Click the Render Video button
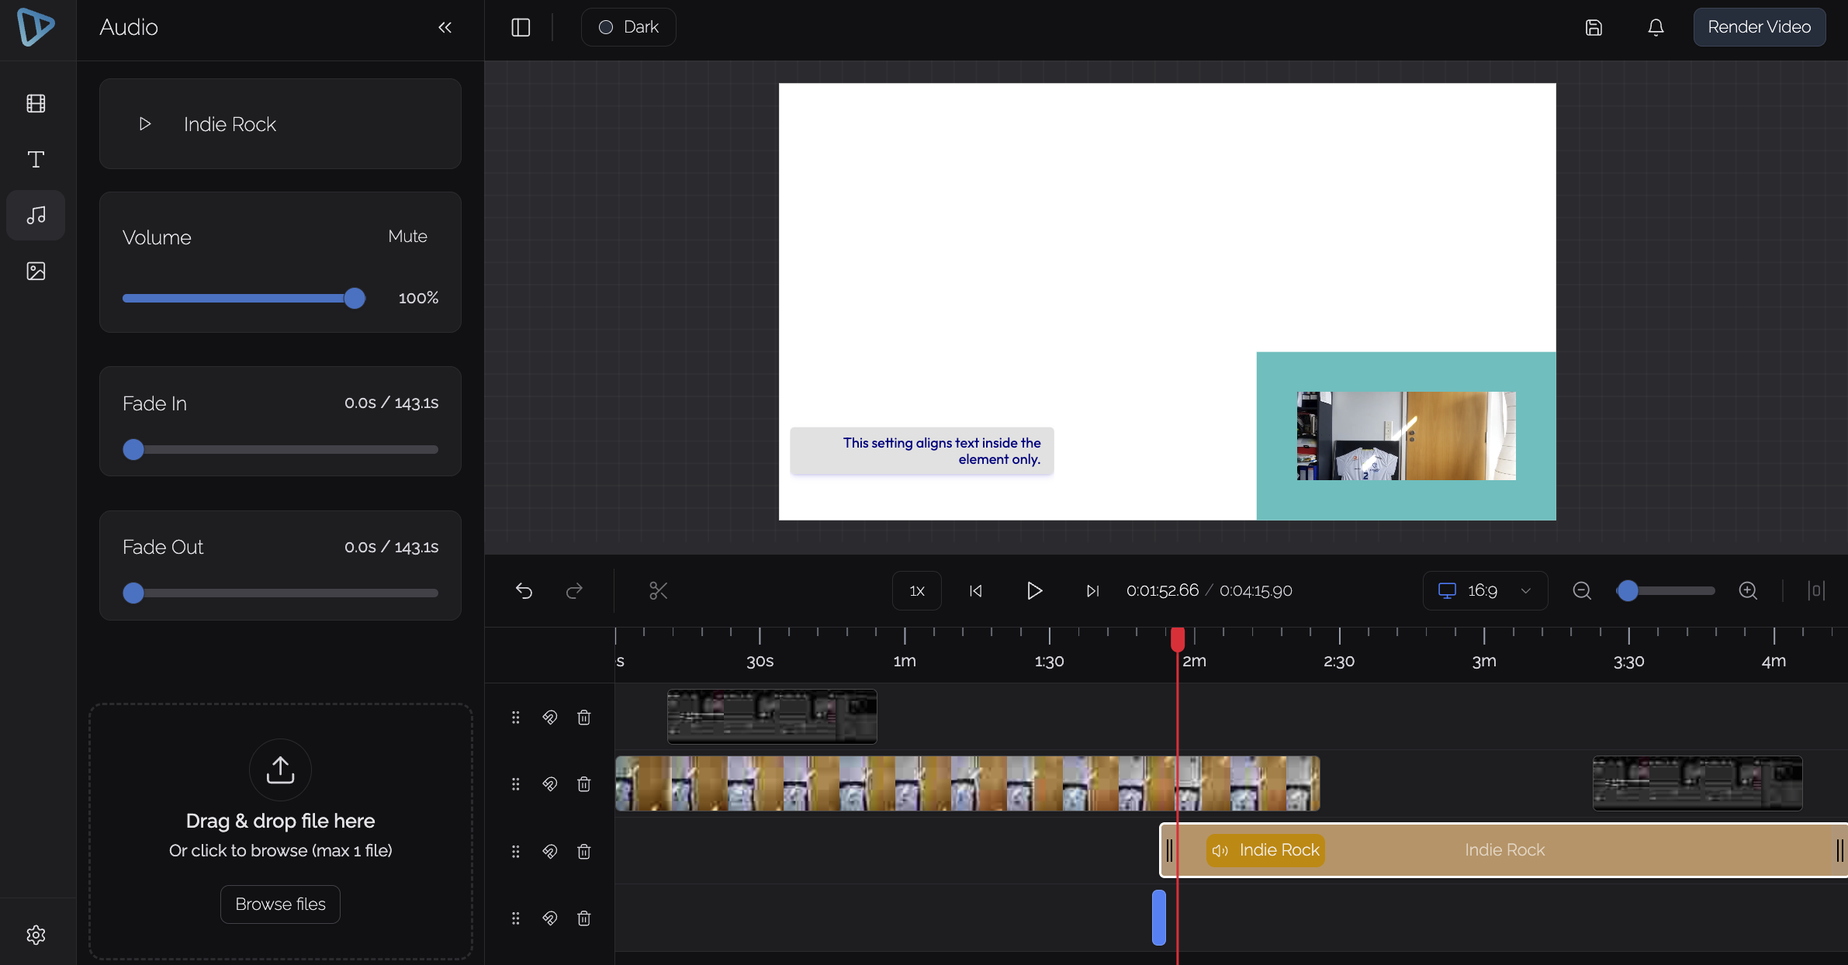 pos(1759,27)
